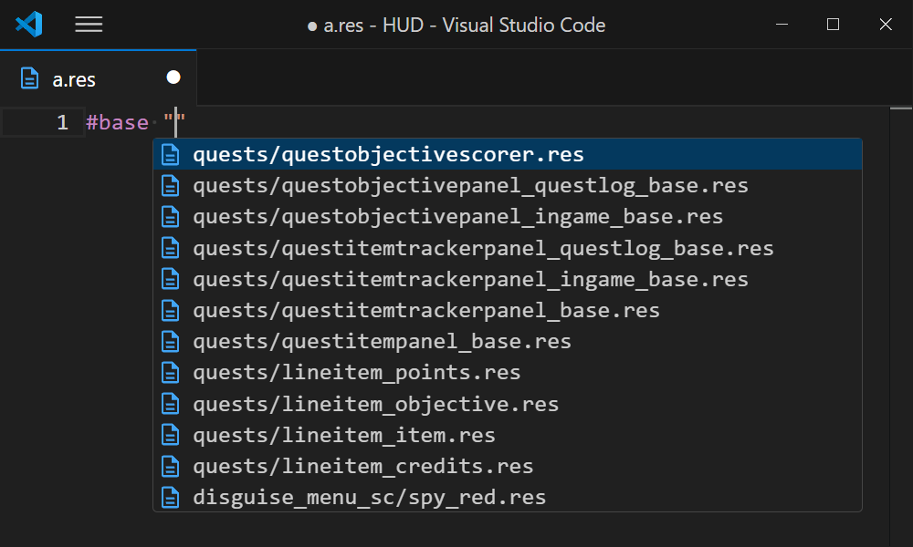Click file icon beside questobjectivepanel_ingame_base.res

(x=171, y=217)
